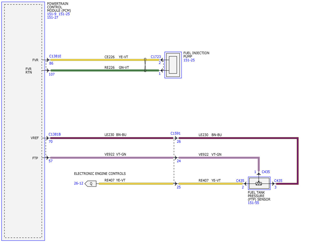Click the FTP signal label on the PCM
This screenshot has width=315, height=243.
click(35, 158)
